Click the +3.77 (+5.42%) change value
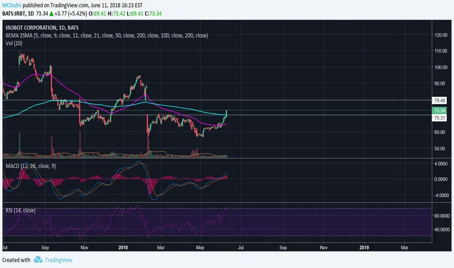This screenshot has height=268, width=454. tap(71, 13)
